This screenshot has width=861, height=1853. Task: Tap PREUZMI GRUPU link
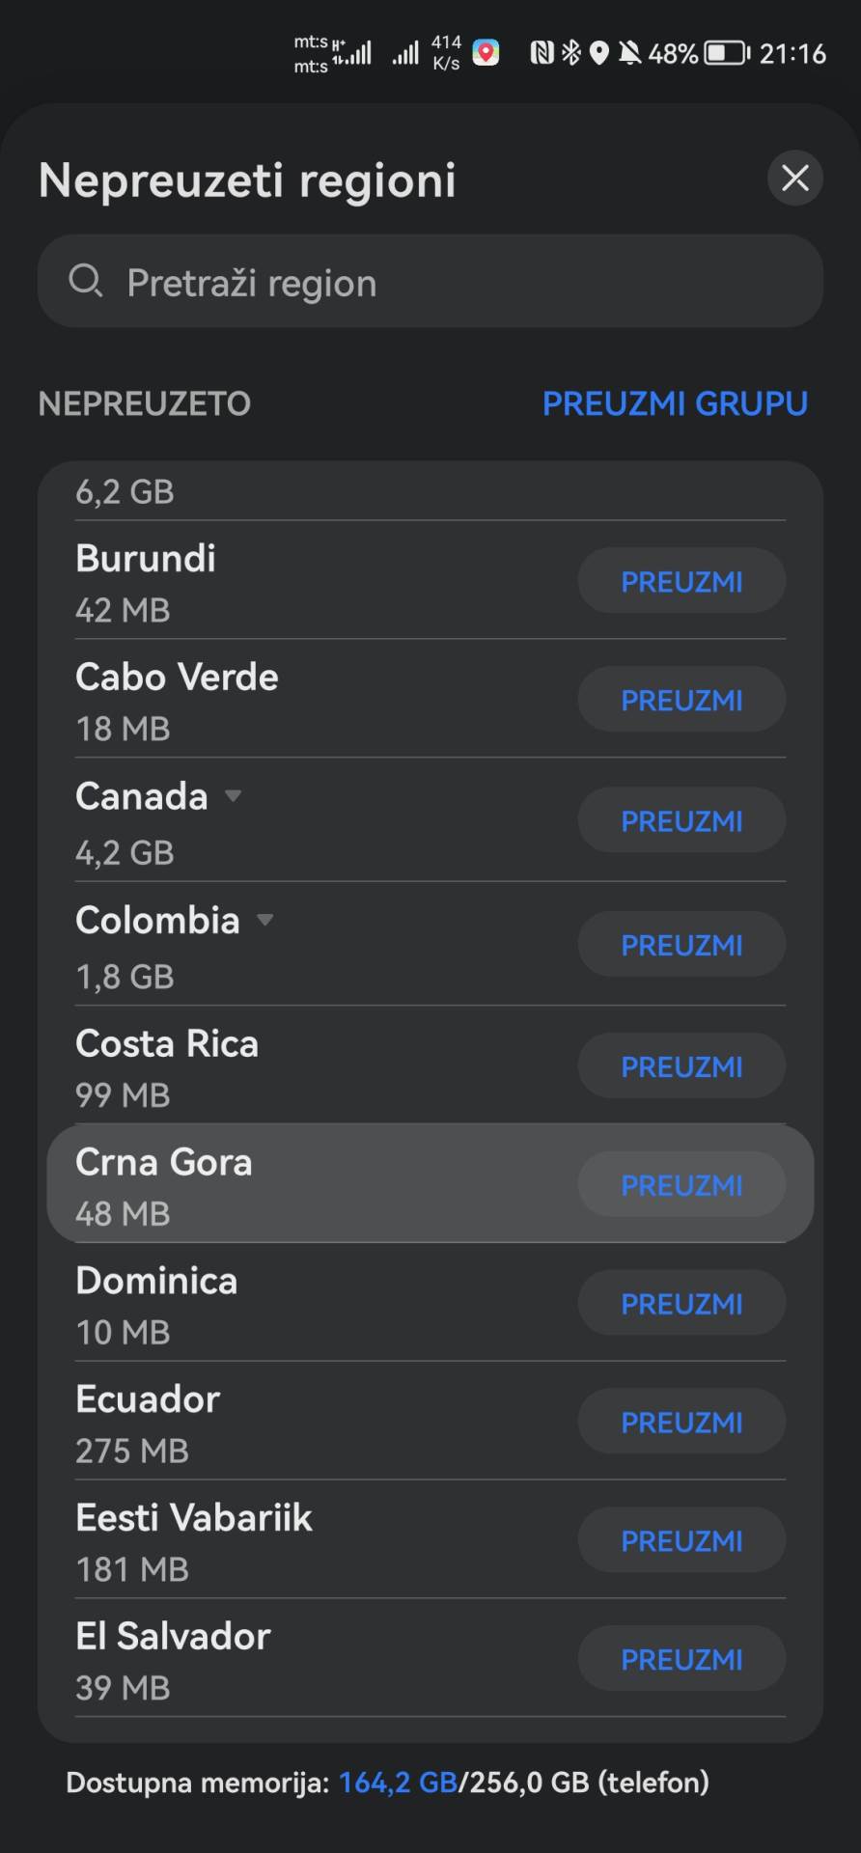click(x=675, y=403)
